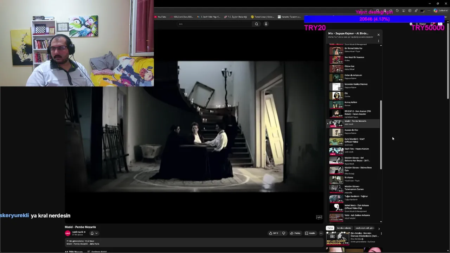Viewport: 450px width, 253px height.
Task: Click the Sıralama ölçütü sort dropdown
Action: pyautogui.click(x=97, y=252)
